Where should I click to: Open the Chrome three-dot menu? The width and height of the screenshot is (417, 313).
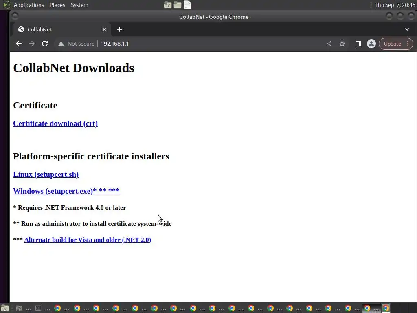[x=408, y=44]
